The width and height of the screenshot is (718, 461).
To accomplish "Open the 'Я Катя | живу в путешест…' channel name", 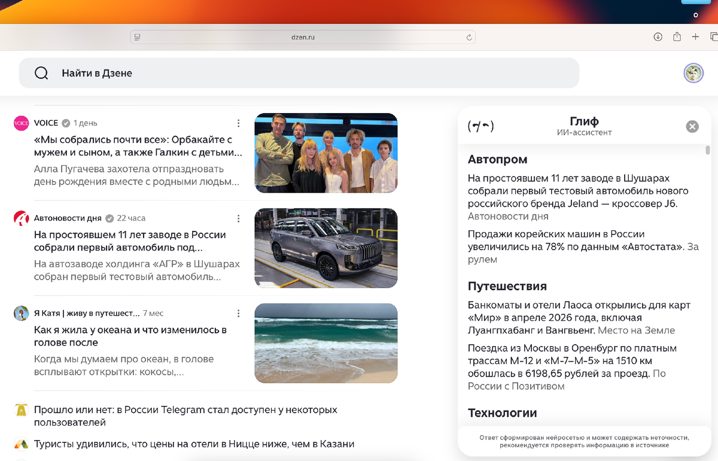I will [87, 313].
